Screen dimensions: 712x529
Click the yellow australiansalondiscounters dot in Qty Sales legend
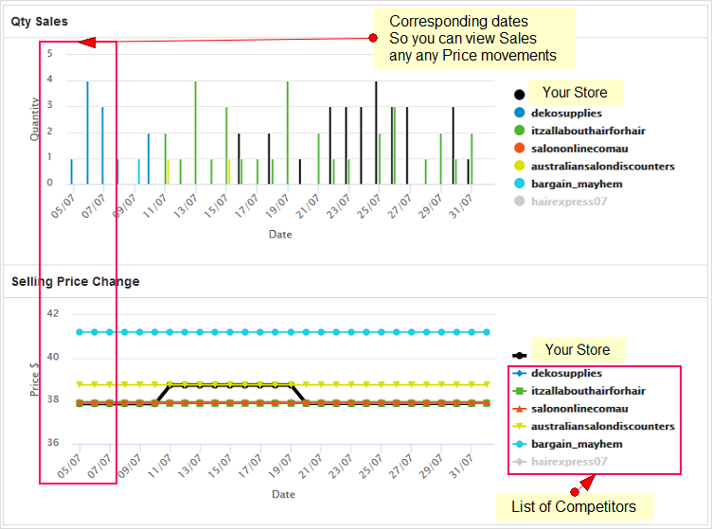(x=519, y=167)
